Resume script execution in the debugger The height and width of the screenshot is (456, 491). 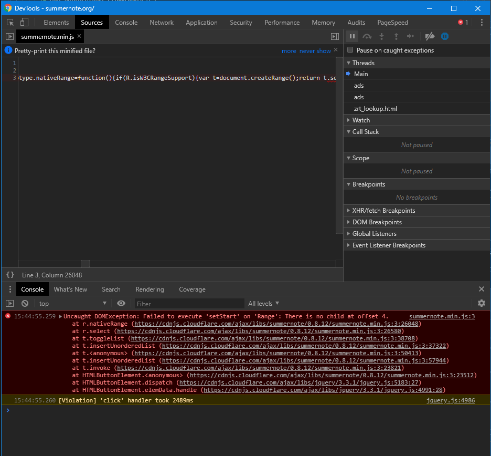(352, 36)
